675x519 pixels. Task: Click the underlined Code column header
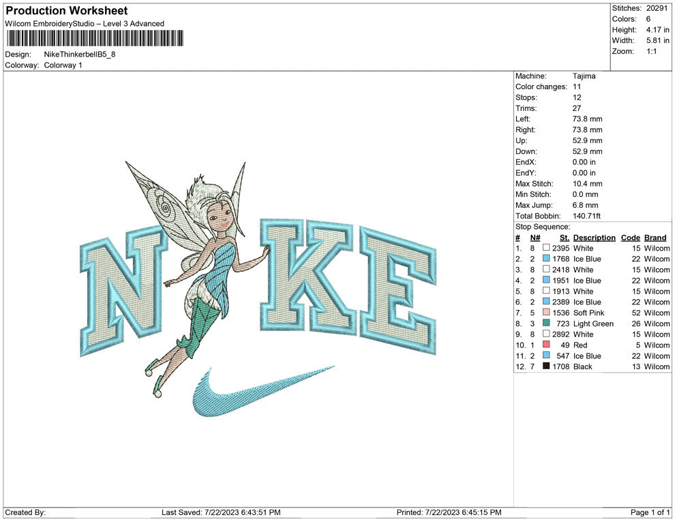pos(630,238)
